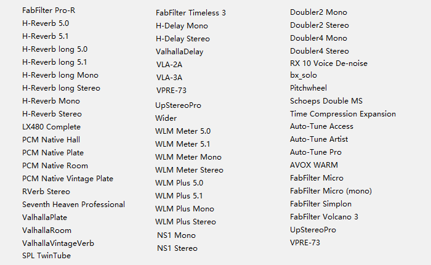This screenshot has height=265, width=431.
Task: Pick PCM Native Vintage Plate
Action: 68,179
